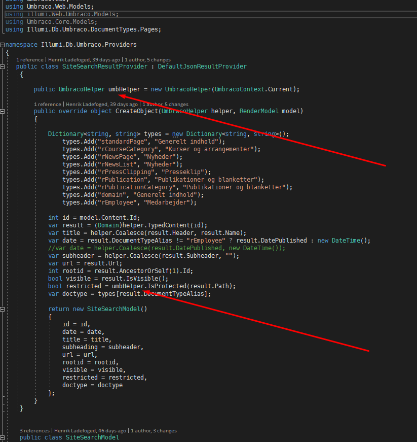
Task: Click the "domain" key string
Action: click(112, 195)
